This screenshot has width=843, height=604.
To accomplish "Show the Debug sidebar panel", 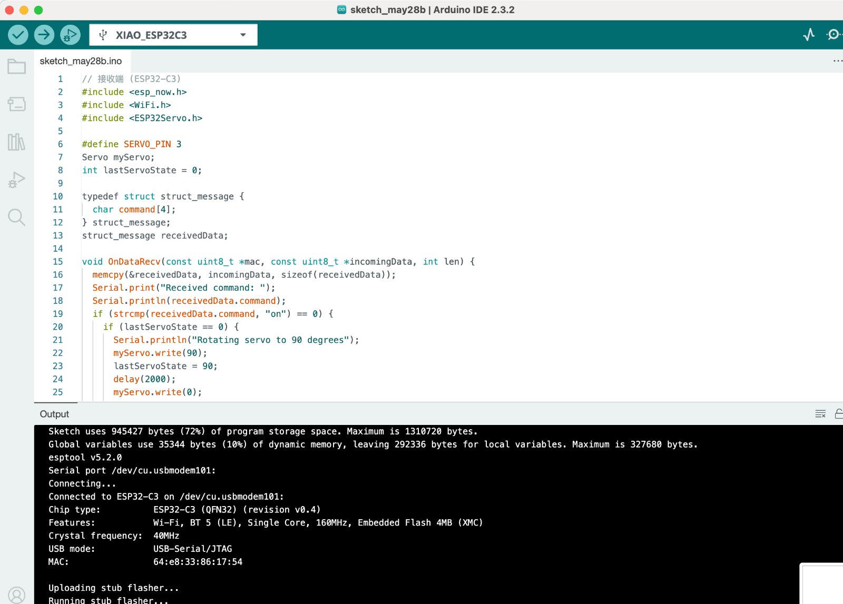I will (17, 180).
